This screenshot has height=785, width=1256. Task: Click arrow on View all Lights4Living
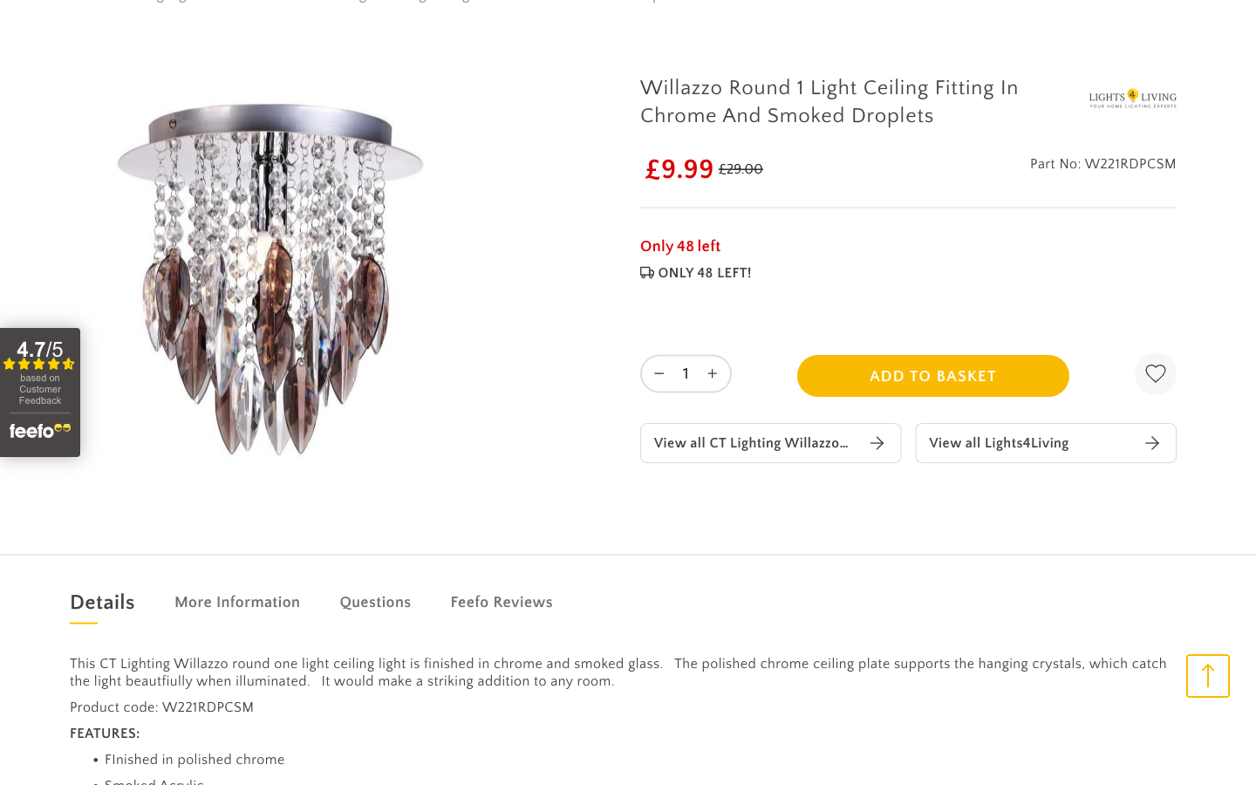coord(1152,443)
